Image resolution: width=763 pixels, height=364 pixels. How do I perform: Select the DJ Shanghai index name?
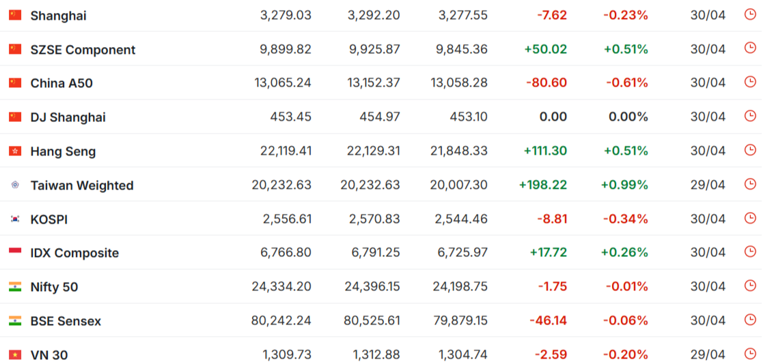click(68, 117)
